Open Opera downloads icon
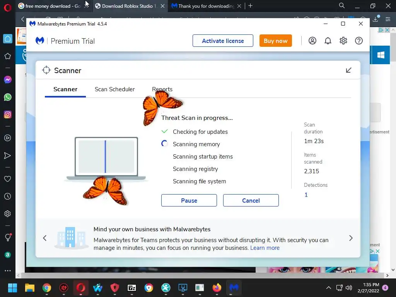396x297 pixels. (376, 19)
